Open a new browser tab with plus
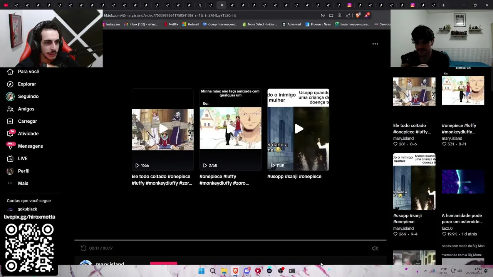This screenshot has width=493, height=277. 443,5
